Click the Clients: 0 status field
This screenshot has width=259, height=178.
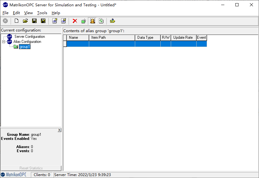[x=42, y=175]
